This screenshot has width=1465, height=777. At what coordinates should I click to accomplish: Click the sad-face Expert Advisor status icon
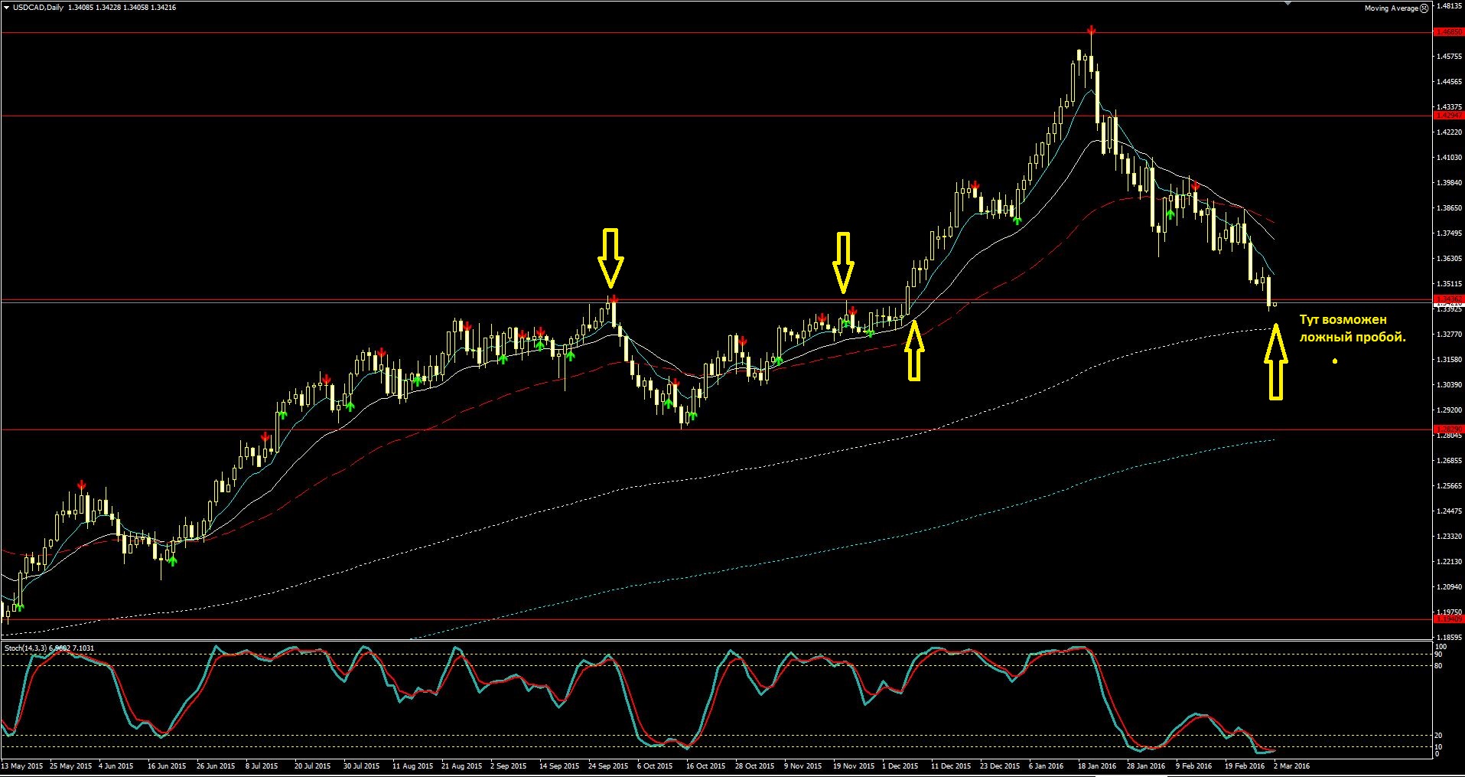click(1424, 8)
